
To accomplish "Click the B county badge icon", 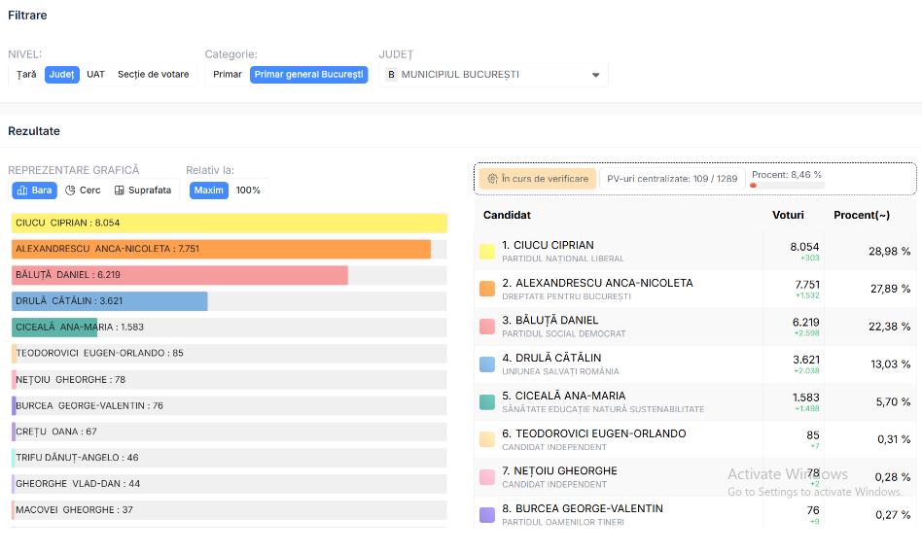I will tap(391, 75).
